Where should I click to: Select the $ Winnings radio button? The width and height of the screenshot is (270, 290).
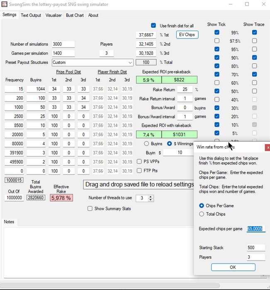point(169,143)
